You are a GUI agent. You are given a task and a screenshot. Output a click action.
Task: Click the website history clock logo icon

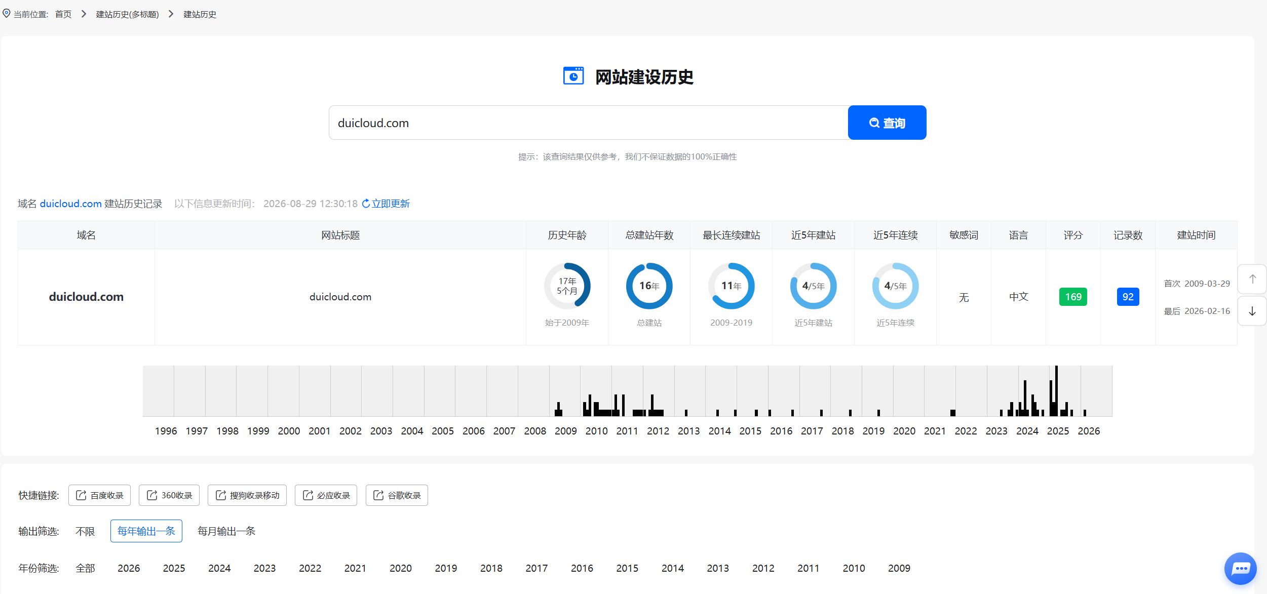573,76
